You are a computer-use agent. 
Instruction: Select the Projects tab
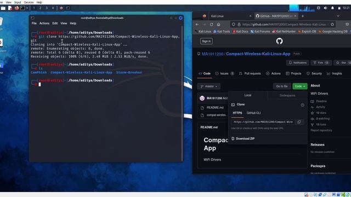coord(293,73)
